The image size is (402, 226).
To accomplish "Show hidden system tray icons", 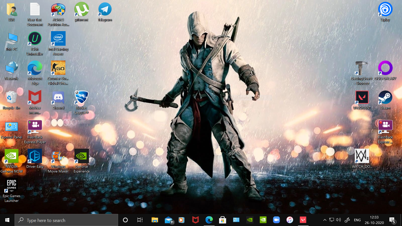I will click(x=325, y=220).
